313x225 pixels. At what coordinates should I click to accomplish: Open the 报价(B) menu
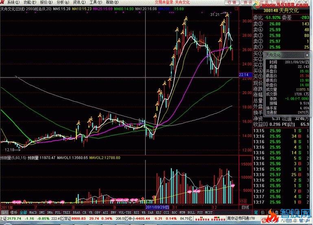click(46, 2)
